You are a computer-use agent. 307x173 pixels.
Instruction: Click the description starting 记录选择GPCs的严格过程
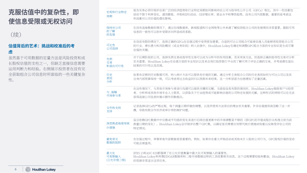tap(212, 108)
